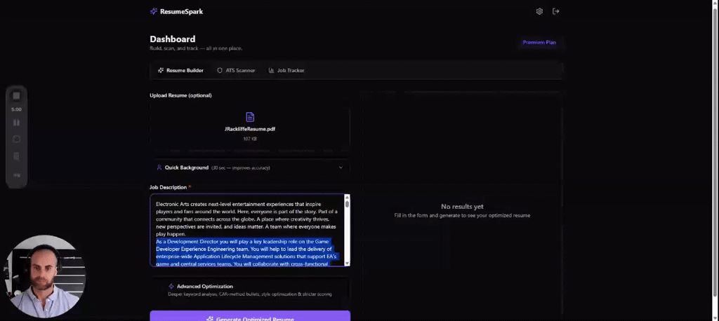Toggle the Advanced Optimization option
719x321 pixels.
pyautogui.click(x=250, y=290)
